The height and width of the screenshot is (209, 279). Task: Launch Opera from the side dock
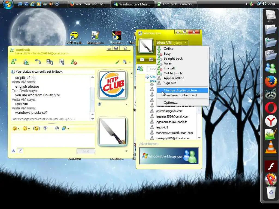(271, 108)
